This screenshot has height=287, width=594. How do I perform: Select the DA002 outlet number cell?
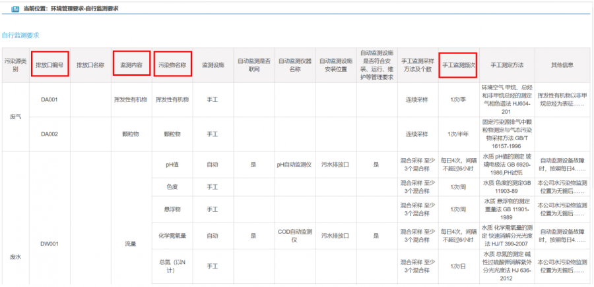coord(50,134)
